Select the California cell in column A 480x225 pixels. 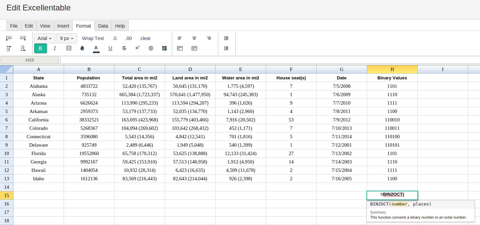tap(38, 120)
